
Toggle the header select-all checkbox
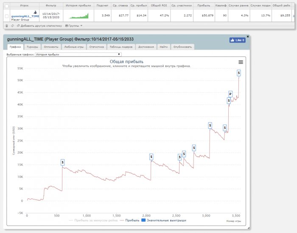(x=6, y=6)
